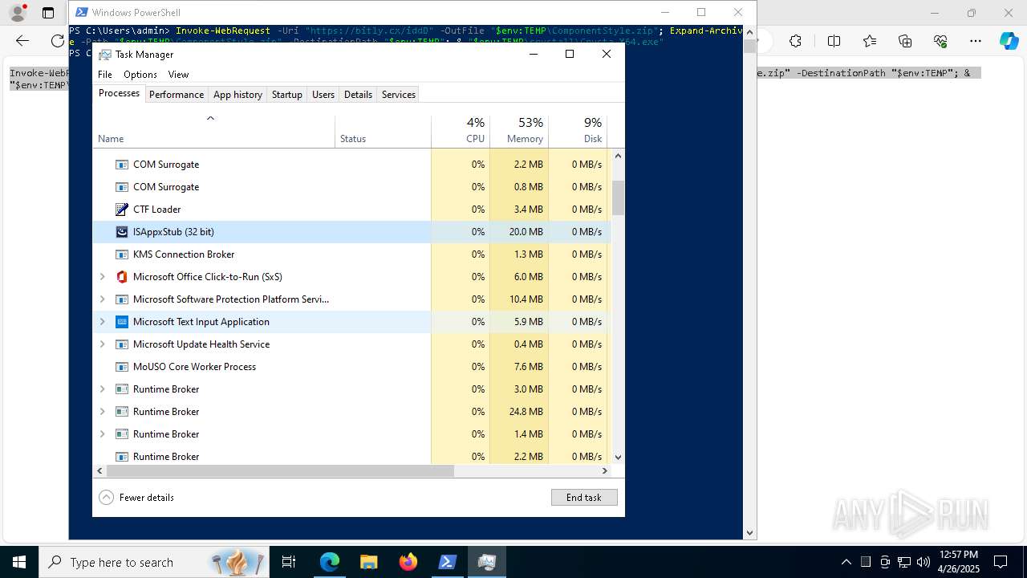Switch to the Users tab
Viewport: 1027px width, 578px height.
[323, 95]
